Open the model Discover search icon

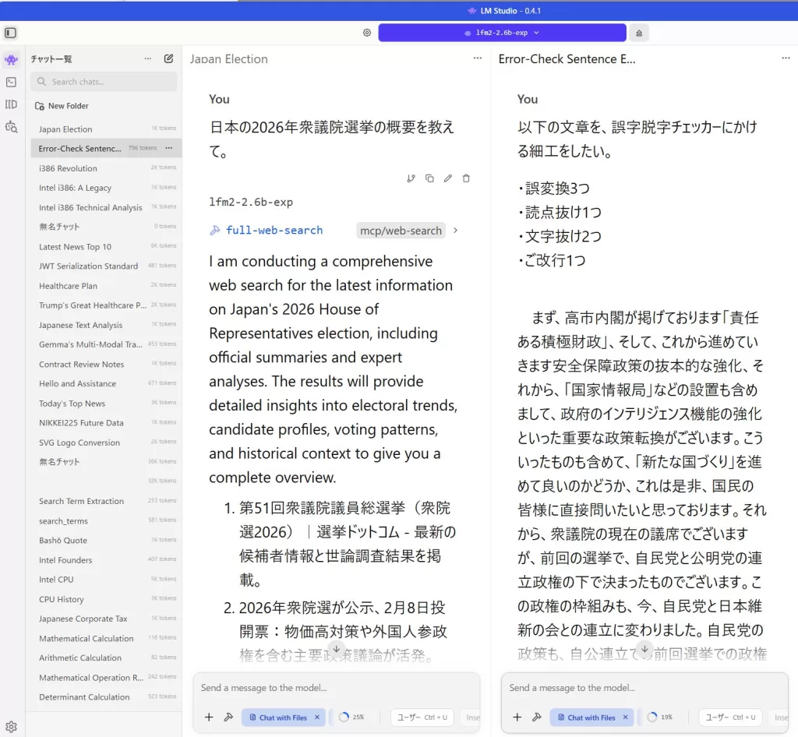click(x=12, y=127)
